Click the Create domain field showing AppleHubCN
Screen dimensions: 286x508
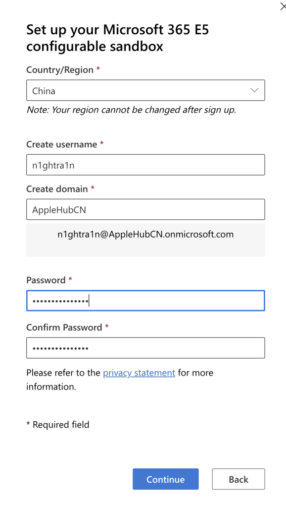(145, 209)
